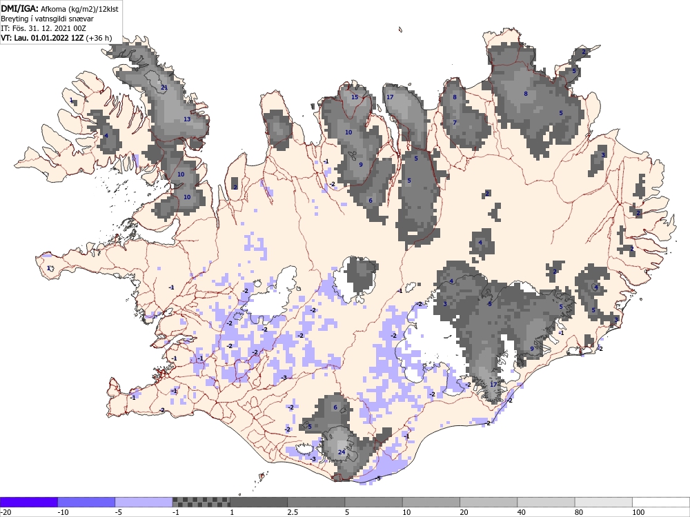690x517 pixels.
Task: Click the map value '15' on the north coast
Action: (355, 97)
